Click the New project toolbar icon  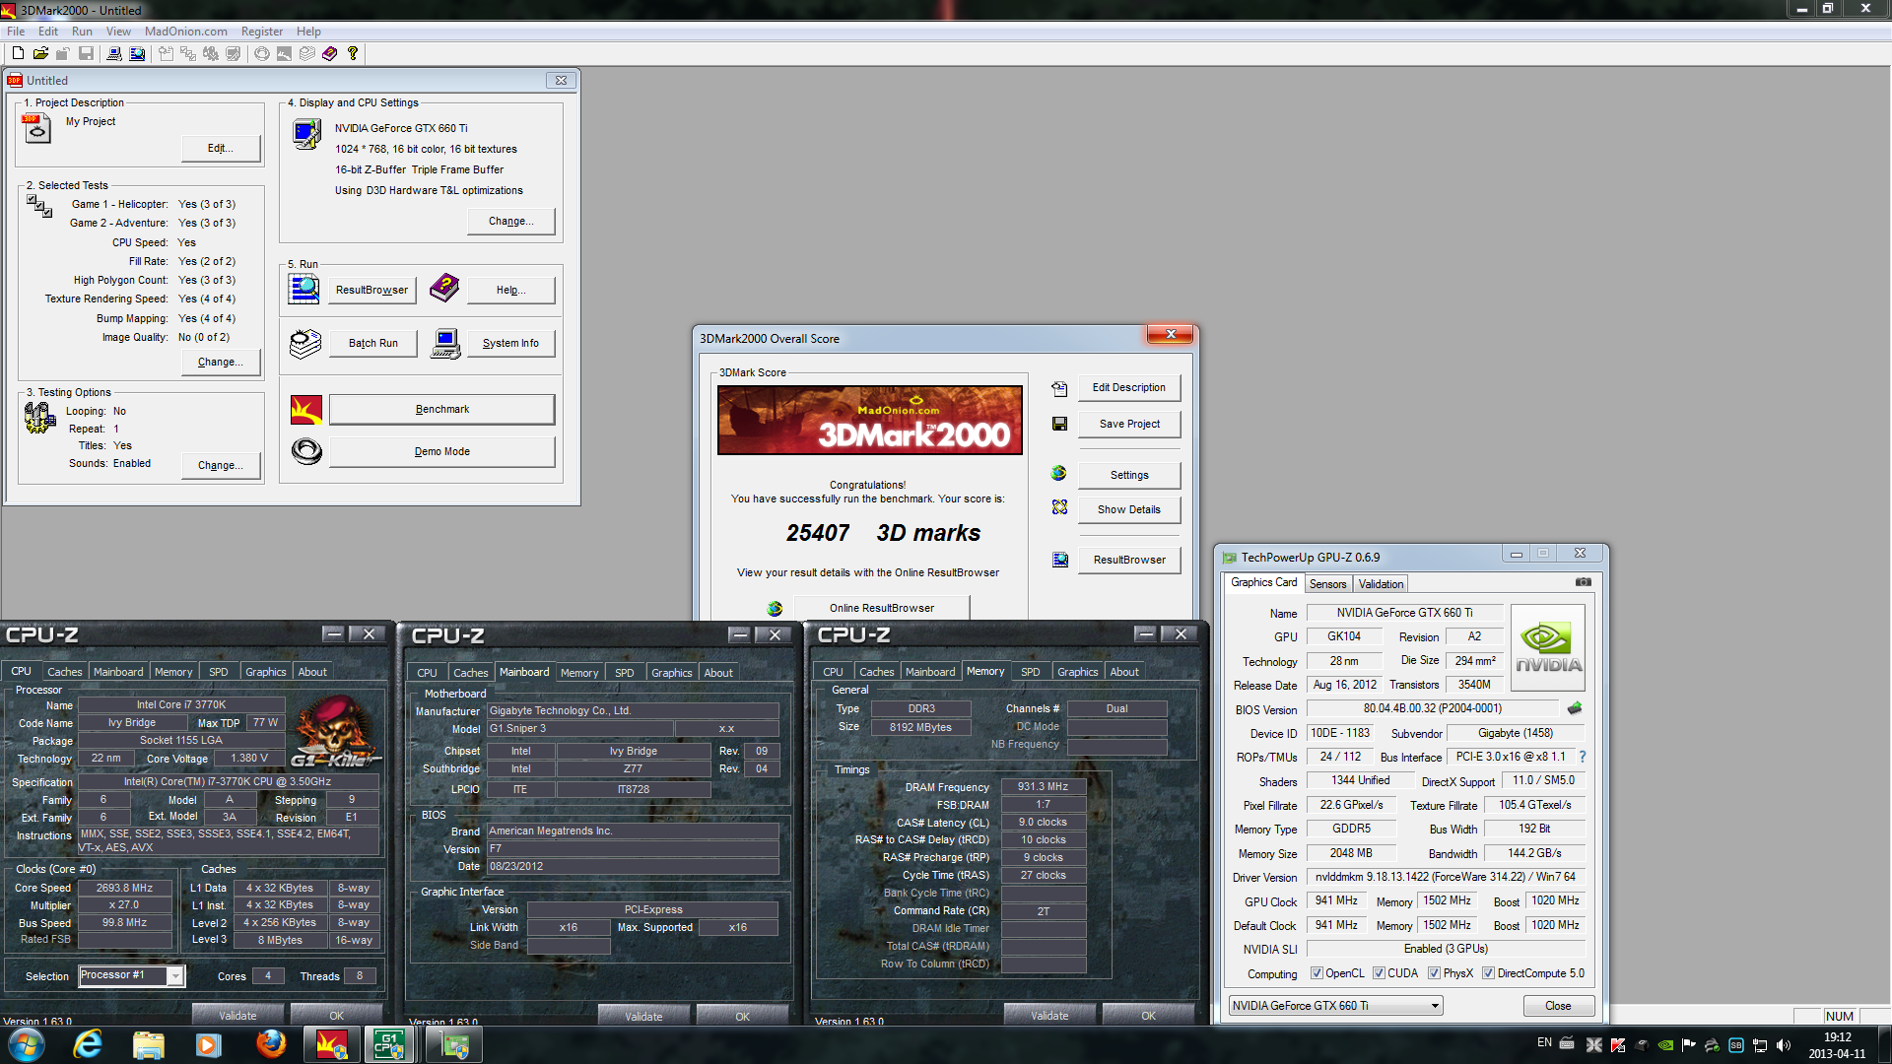[x=18, y=53]
